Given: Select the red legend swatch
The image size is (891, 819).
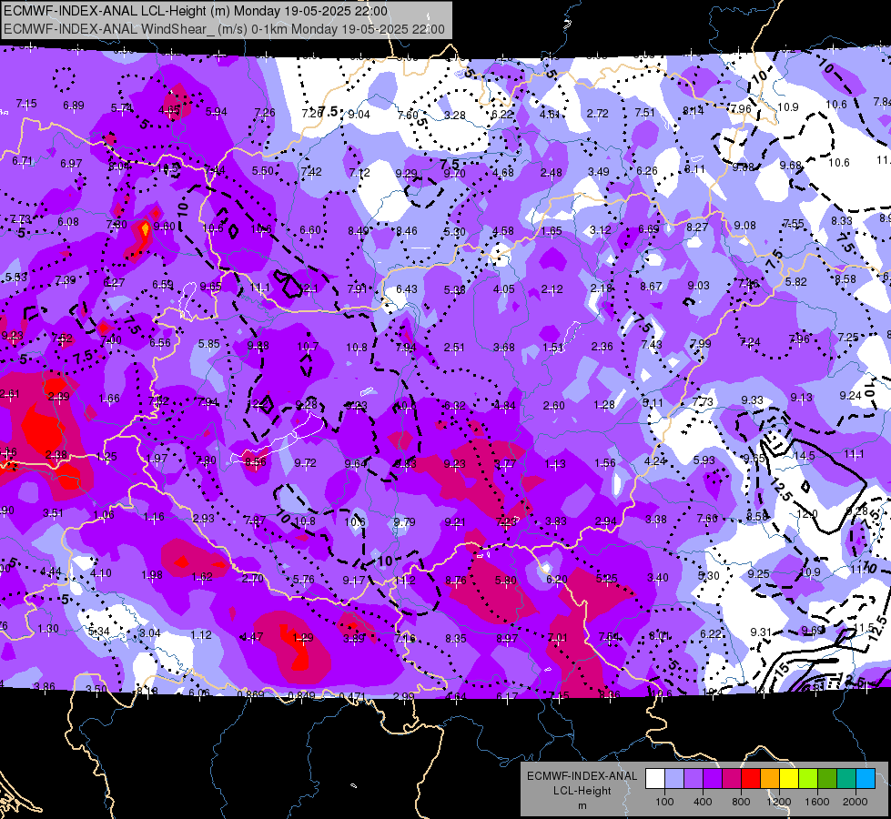Looking at the screenshot, I should [751, 779].
